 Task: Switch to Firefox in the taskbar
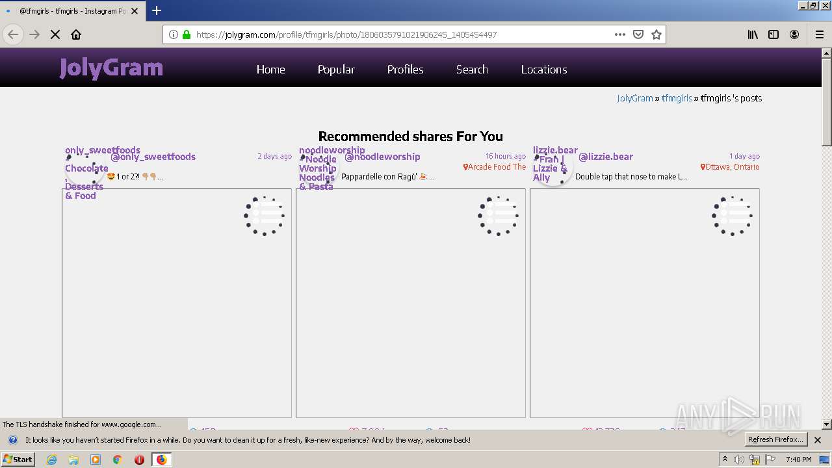click(x=162, y=460)
